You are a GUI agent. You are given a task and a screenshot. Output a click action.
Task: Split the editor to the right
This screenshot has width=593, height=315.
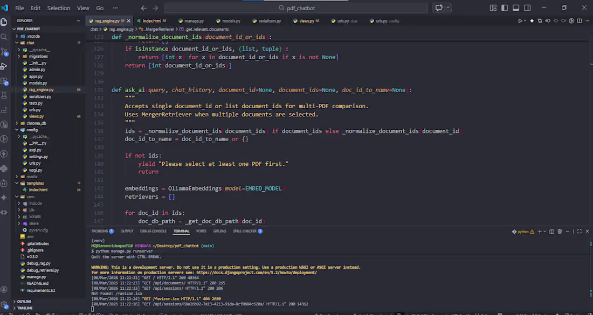click(x=580, y=21)
